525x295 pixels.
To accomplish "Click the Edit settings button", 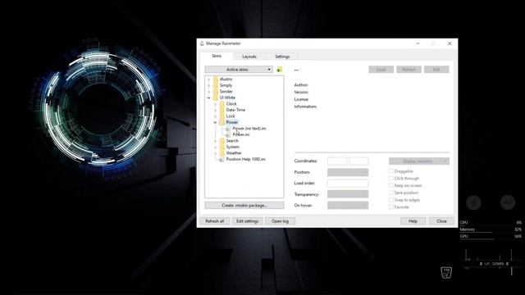I will pos(247,221).
